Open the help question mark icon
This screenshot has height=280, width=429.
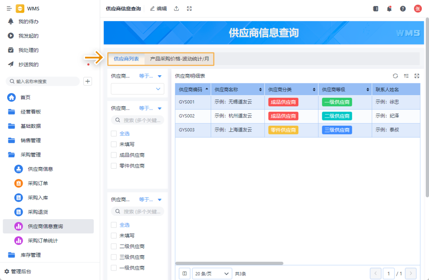pyautogui.click(x=403, y=9)
